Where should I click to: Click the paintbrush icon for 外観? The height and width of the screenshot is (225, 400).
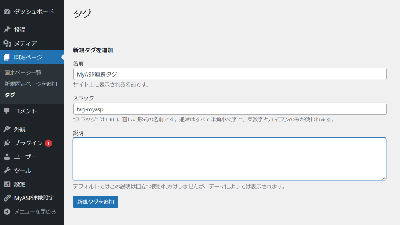tap(7, 129)
